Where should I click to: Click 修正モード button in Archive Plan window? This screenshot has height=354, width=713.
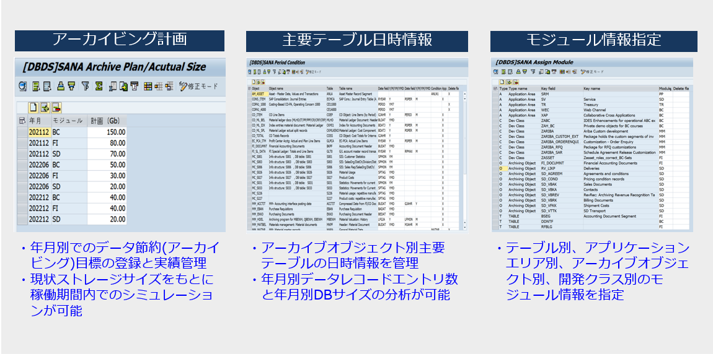pyautogui.click(x=198, y=86)
